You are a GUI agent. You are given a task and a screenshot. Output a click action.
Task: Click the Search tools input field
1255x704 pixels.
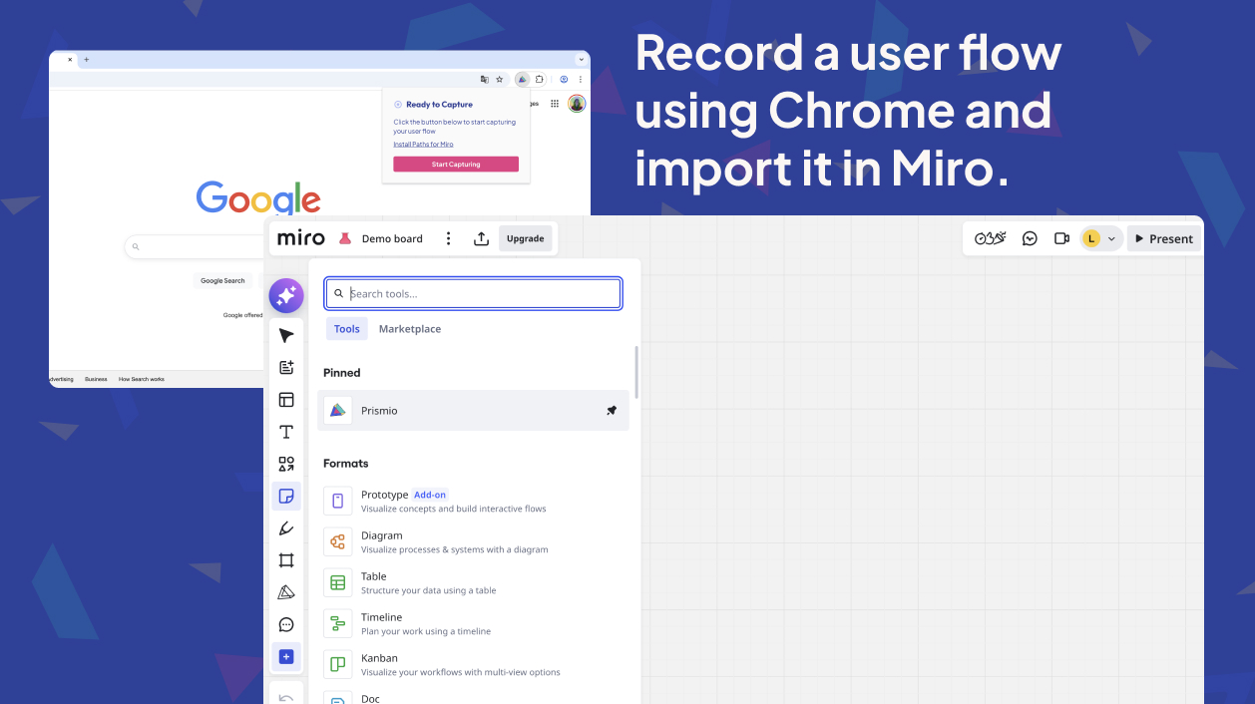coord(473,293)
